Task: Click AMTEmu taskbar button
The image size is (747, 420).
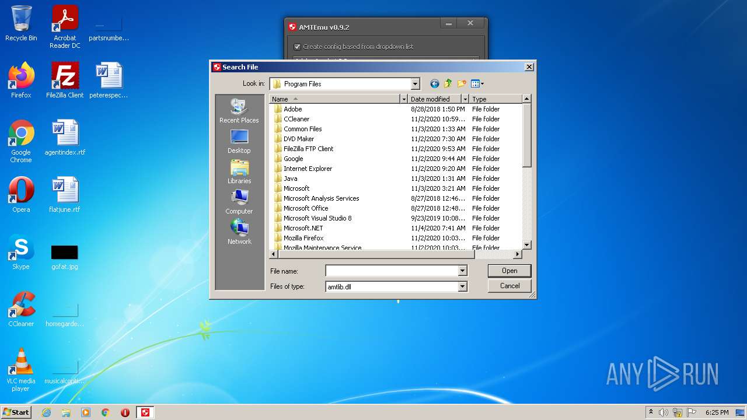Action: (145, 412)
